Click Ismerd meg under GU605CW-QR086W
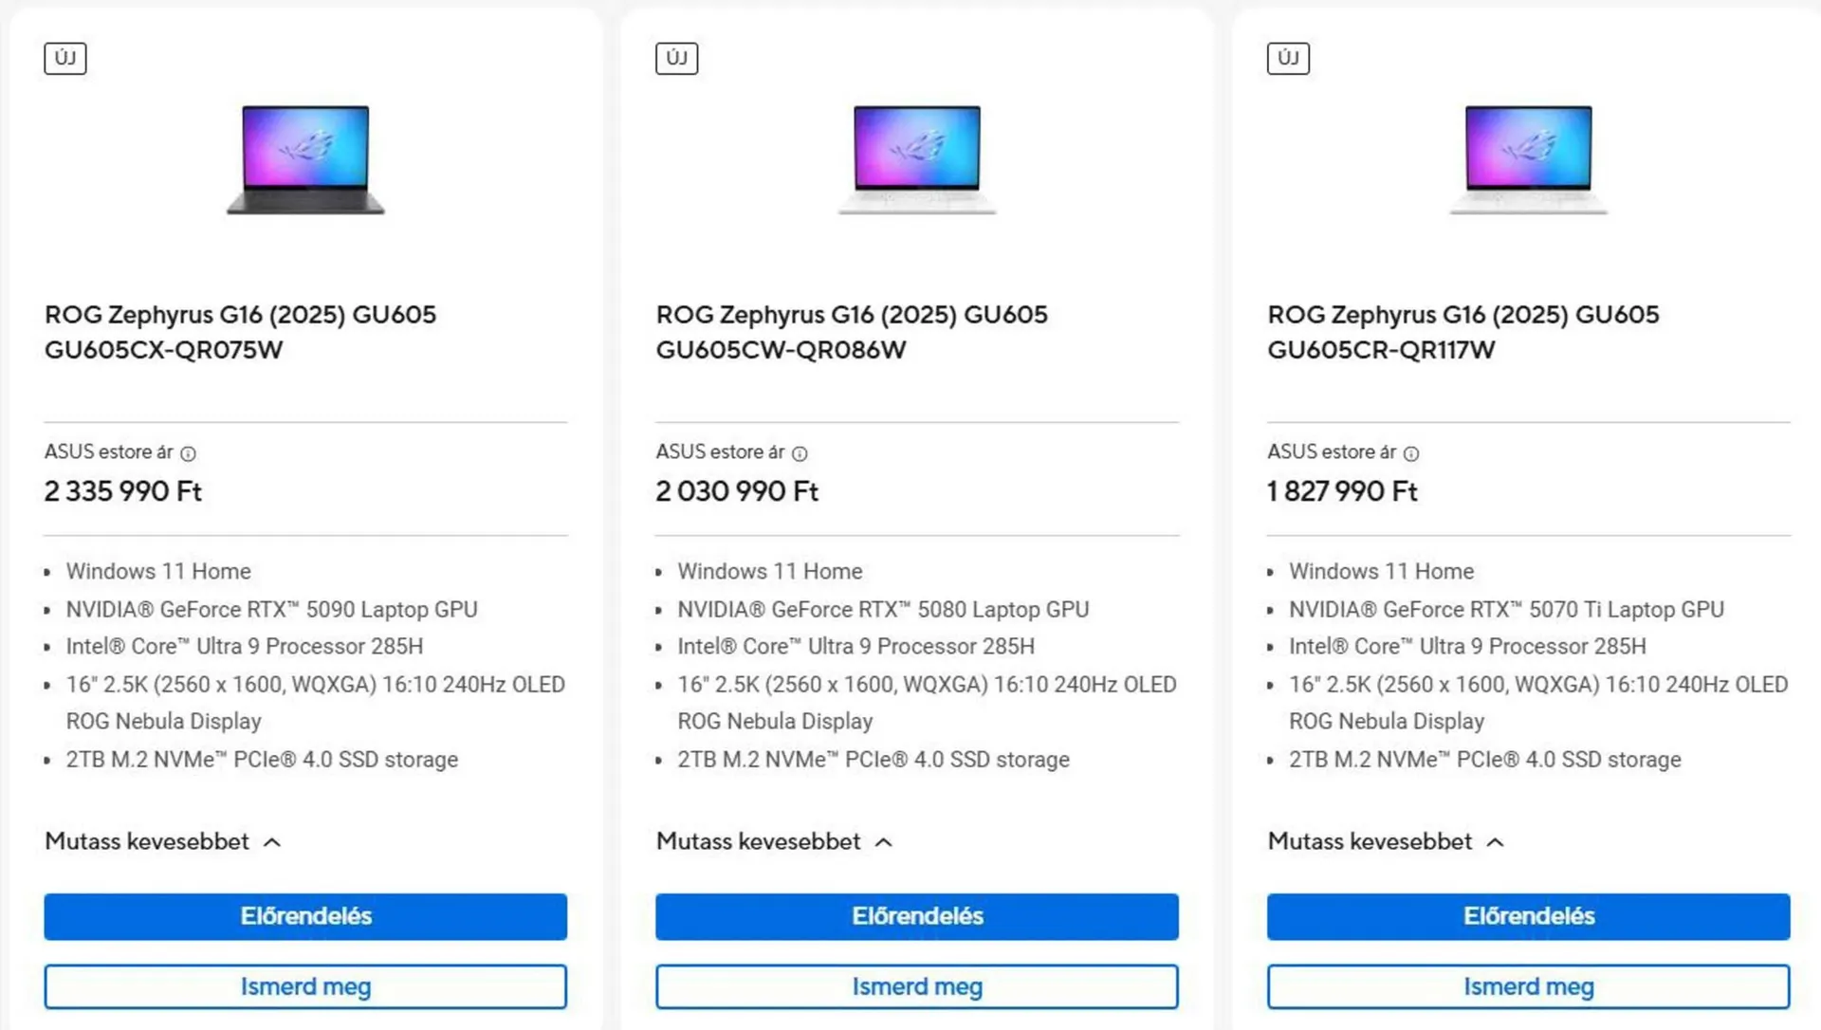1821x1030 pixels. click(917, 986)
